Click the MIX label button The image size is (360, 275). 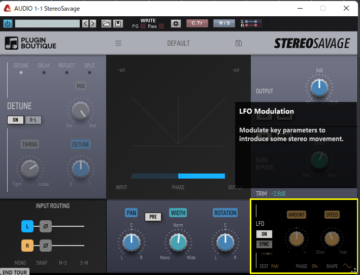pos(81,86)
